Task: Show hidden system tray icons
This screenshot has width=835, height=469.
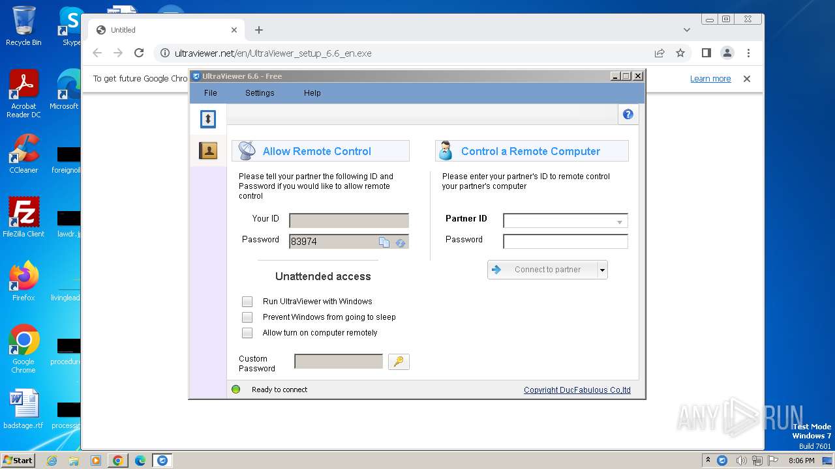Action: 708,461
